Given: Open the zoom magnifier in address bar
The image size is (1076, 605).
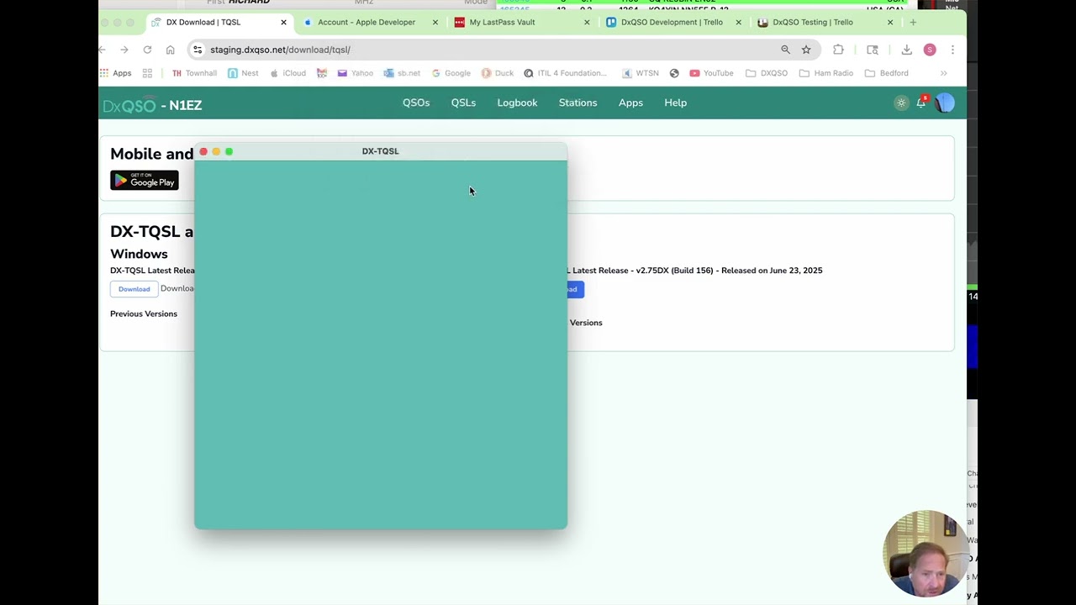Looking at the screenshot, I should [785, 50].
